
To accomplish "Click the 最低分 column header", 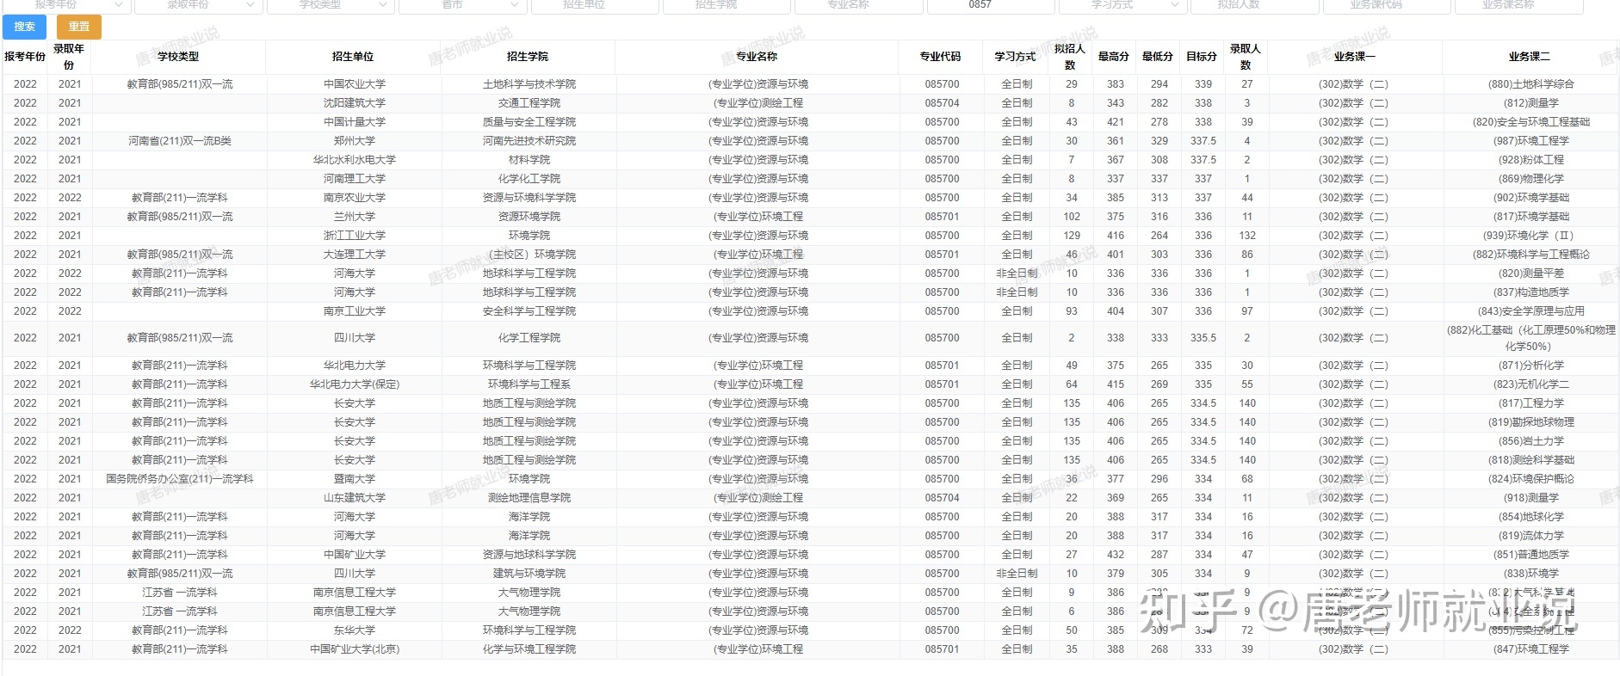I will coord(1159,57).
